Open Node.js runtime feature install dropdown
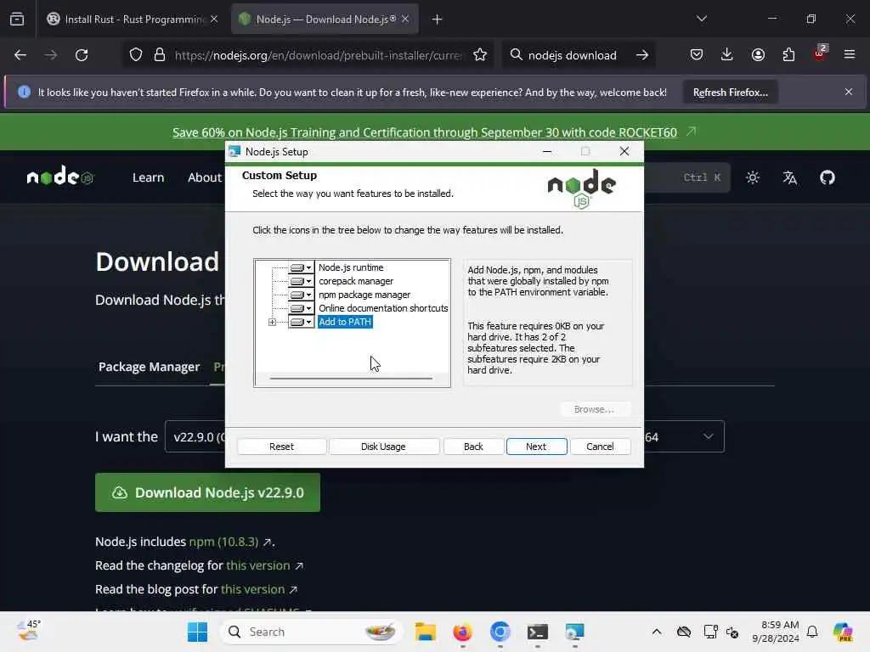This screenshot has height=652, width=870. pyautogui.click(x=302, y=267)
